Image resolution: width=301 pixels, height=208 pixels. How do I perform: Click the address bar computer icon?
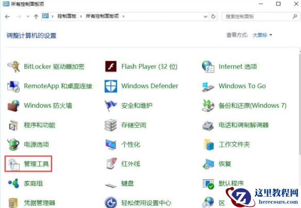45,16
